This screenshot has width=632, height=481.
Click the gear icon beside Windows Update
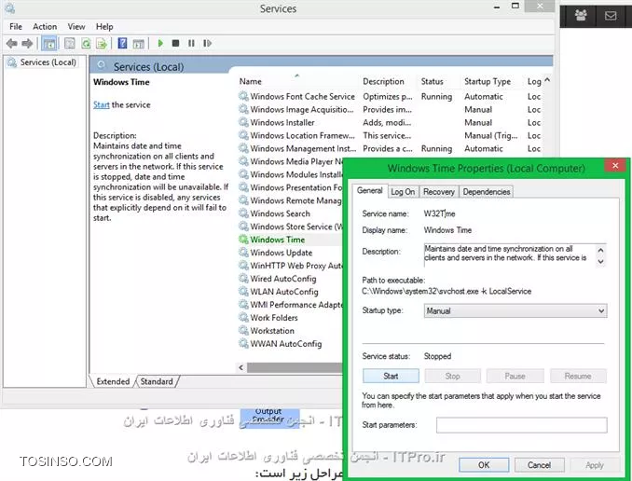(243, 253)
